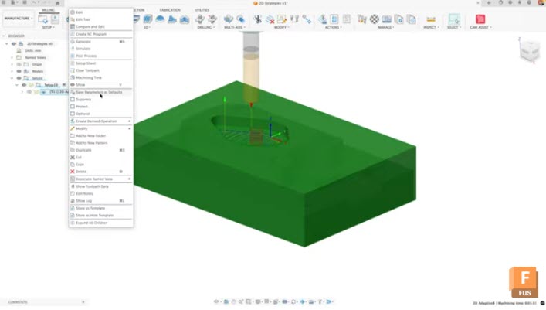Choose Compare and Edit
This screenshot has width=546, height=310.
[101, 26]
